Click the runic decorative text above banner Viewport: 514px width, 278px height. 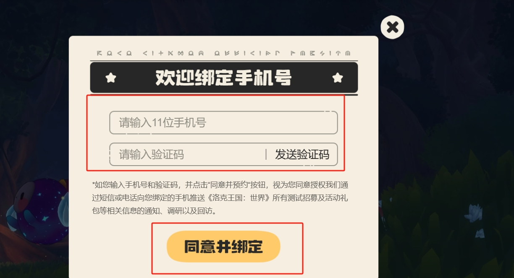click(x=223, y=53)
